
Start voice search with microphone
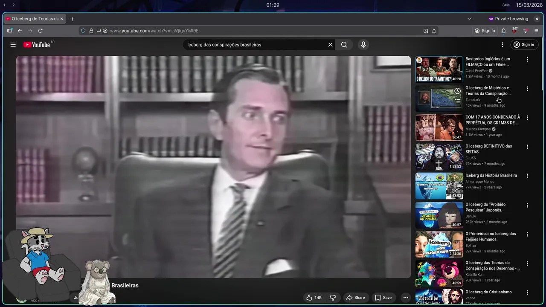363,45
